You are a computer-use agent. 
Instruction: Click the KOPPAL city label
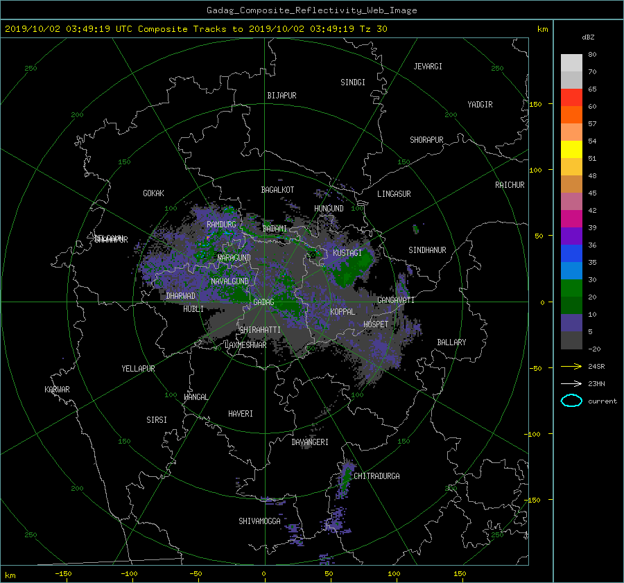[343, 311]
